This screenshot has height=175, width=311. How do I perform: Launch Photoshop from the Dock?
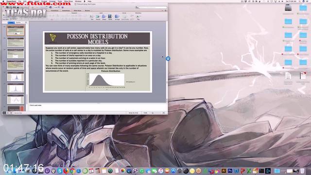pyautogui.click(x=230, y=171)
